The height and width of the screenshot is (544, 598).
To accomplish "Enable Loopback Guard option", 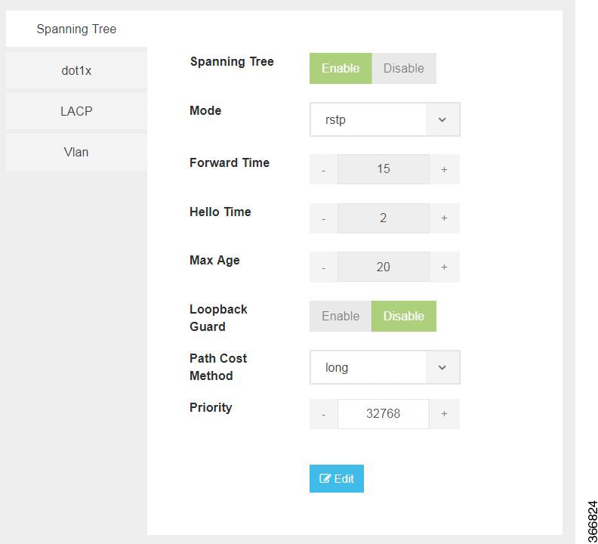I will tap(341, 316).
